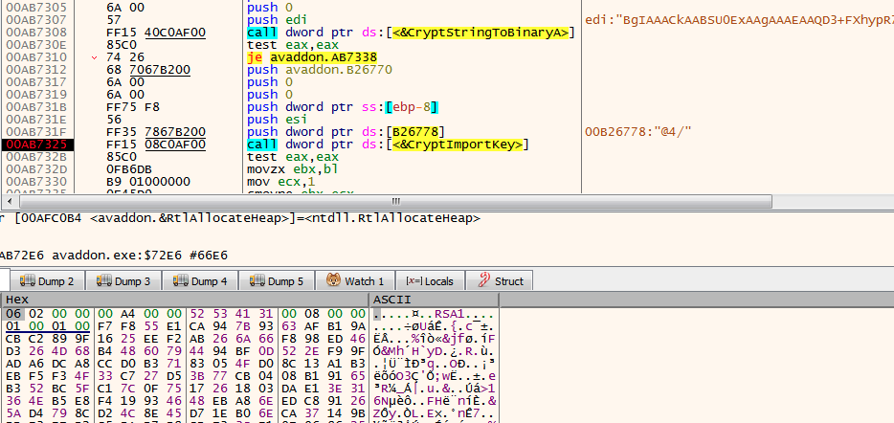Switch to the Dump 2 tab
The image size is (894, 423).
[46, 280]
